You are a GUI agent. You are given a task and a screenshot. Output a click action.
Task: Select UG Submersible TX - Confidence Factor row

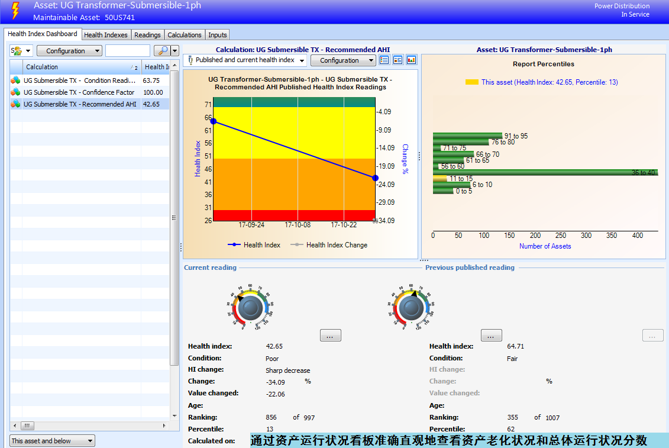89,92
